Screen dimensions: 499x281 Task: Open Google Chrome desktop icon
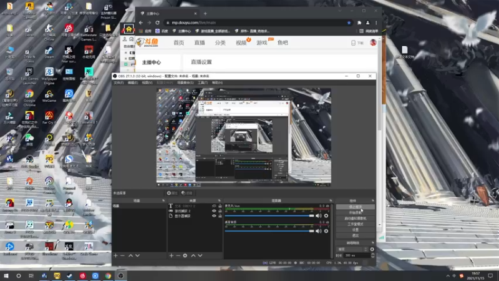click(x=29, y=98)
